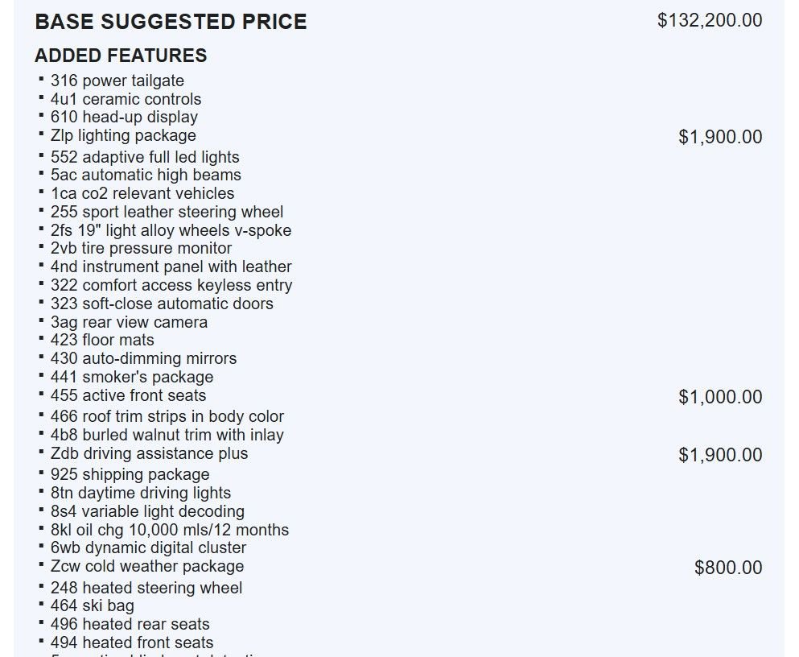
Task: Select 4b8 burled walnut trim with inlay
Action: click(167, 435)
